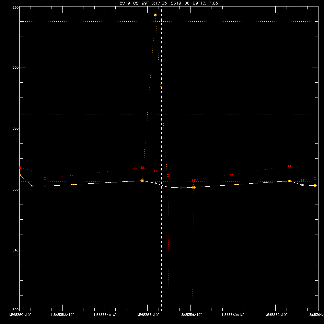Click the right 2019-08-09T13:17:05 title timestamp
The width and height of the screenshot is (324, 324).
coord(194,3)
